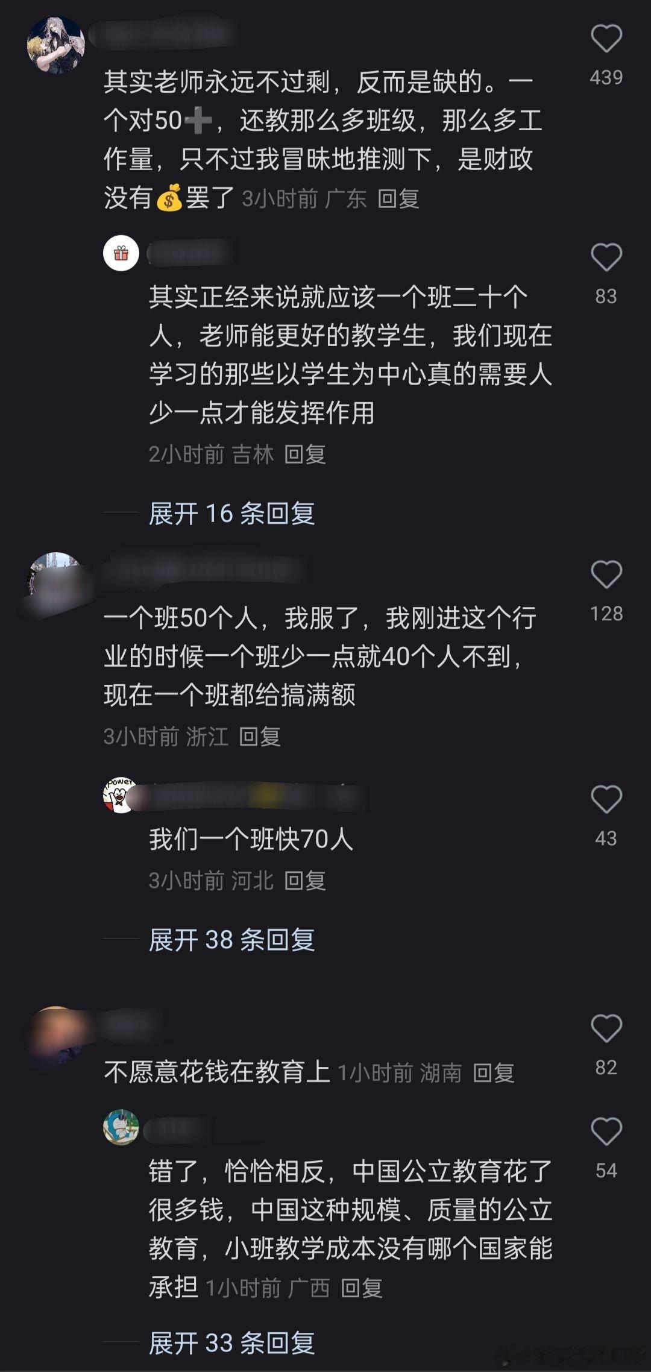Reply to the Hebei comment
651x1372 pixels.
pos(305,881)
